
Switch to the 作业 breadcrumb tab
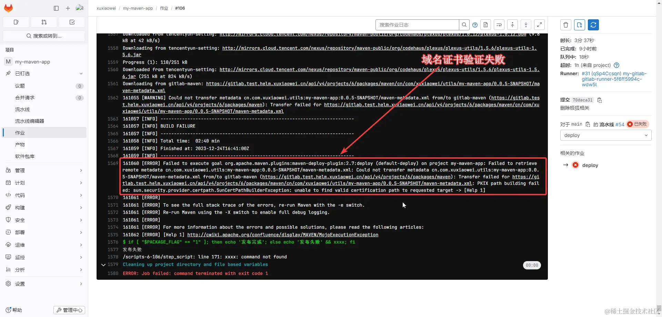coord(164,8)
